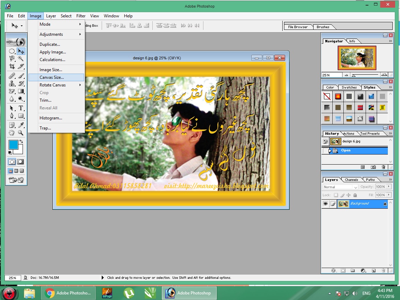400x300 pixels.
Task: Select the Pen tool
Action: pyautogui.click(x=12, y=116)
